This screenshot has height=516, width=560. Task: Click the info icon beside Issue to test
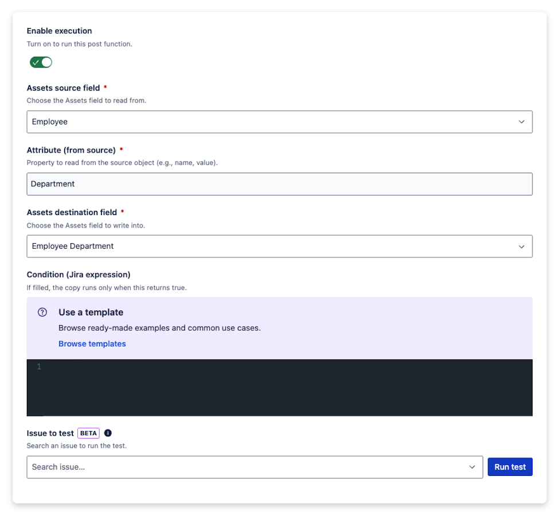click(x=108, y=433)
